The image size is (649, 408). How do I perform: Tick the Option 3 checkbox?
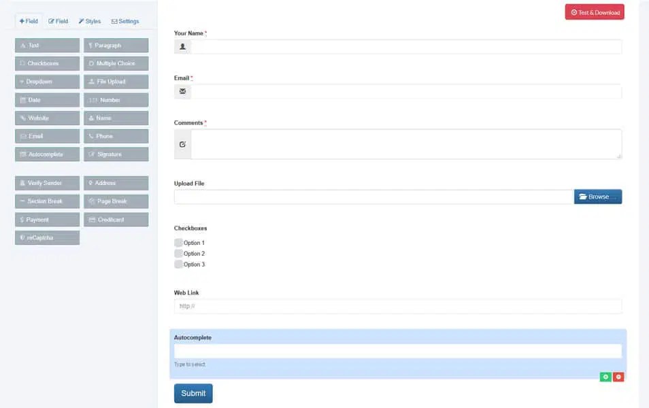click(178, 264)
